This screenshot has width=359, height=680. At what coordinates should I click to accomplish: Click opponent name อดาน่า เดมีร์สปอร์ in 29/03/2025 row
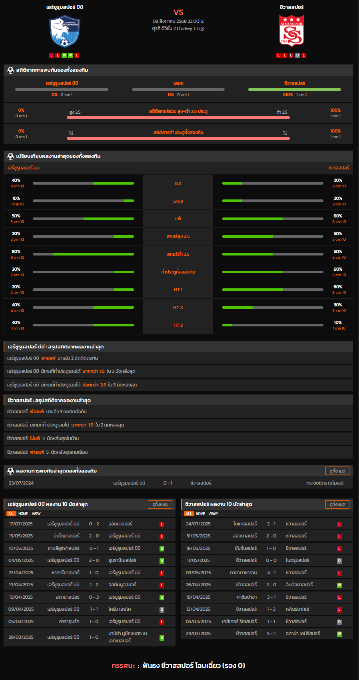coord(303,634)
